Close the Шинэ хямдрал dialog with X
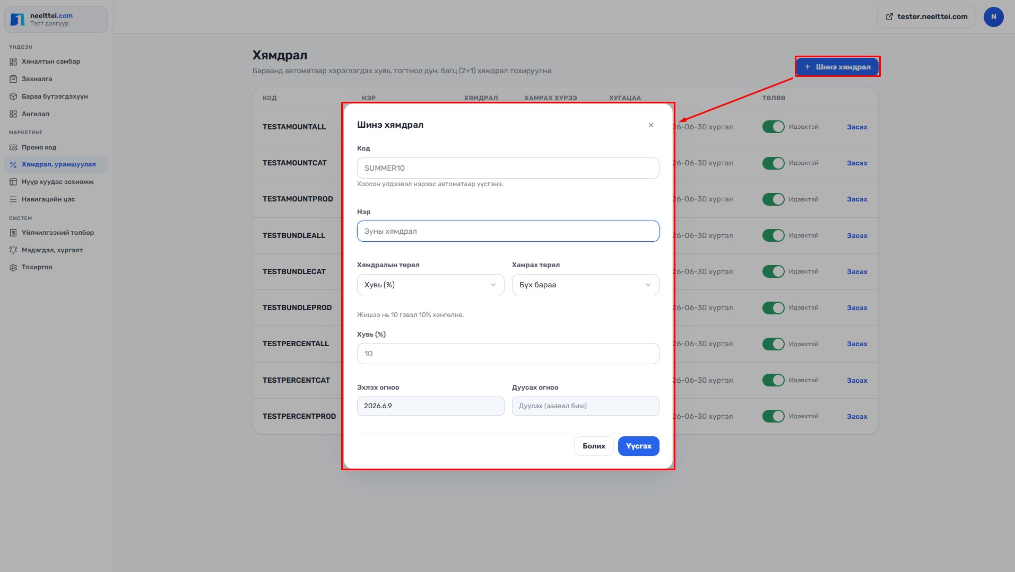This screenshot has height=572, width=1015. coord(651,125)
